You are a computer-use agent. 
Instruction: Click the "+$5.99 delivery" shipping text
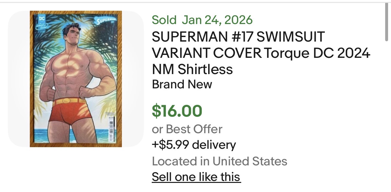(194, 145)
